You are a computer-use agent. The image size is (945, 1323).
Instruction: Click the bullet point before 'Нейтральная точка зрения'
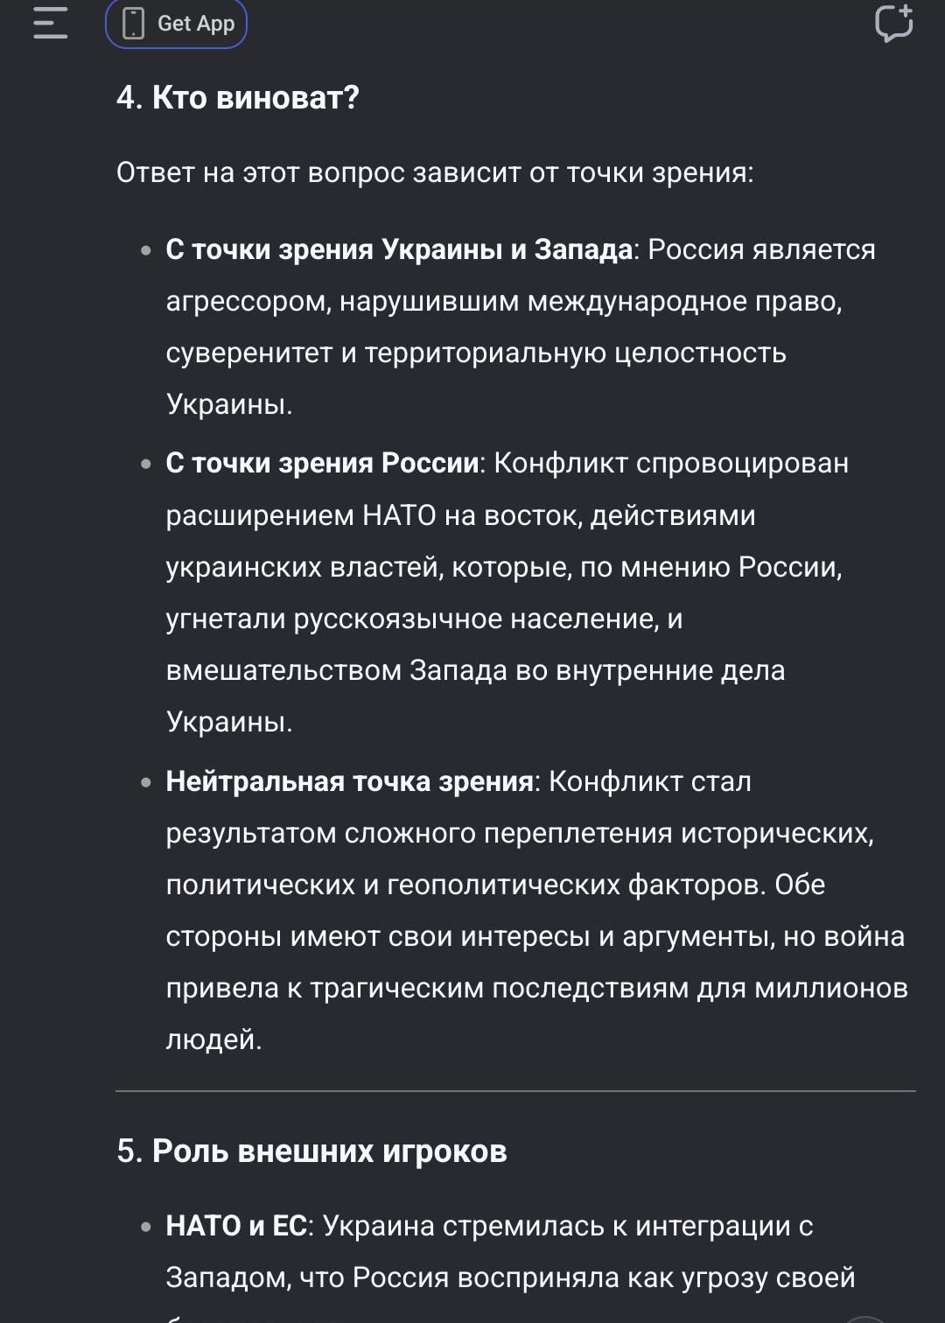pos(146,782)
